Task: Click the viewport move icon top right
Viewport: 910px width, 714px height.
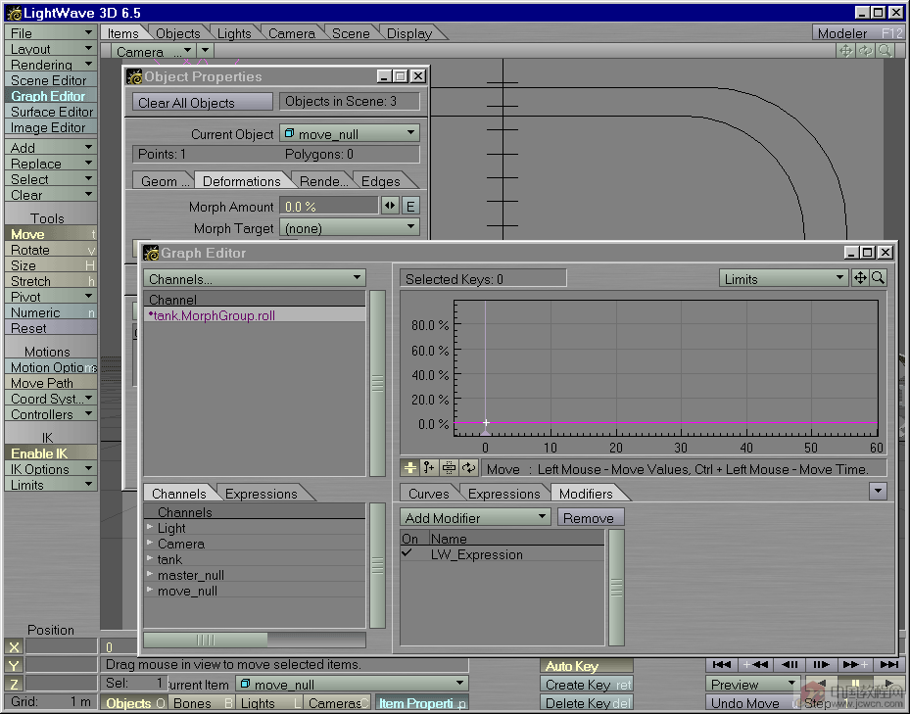Action: tap(845, 51)
